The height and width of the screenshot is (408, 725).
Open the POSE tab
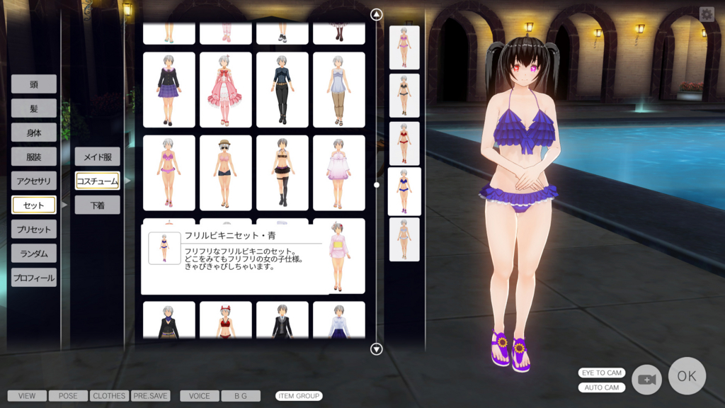click(x=68, y=396)
